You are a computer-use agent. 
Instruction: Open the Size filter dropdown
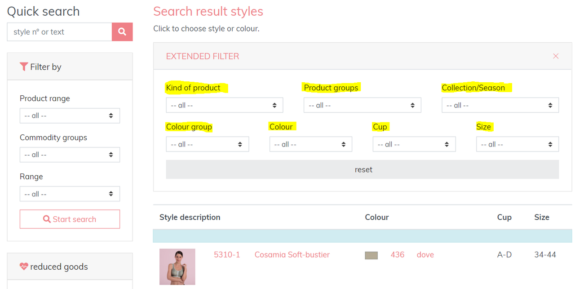click(517, 144)
